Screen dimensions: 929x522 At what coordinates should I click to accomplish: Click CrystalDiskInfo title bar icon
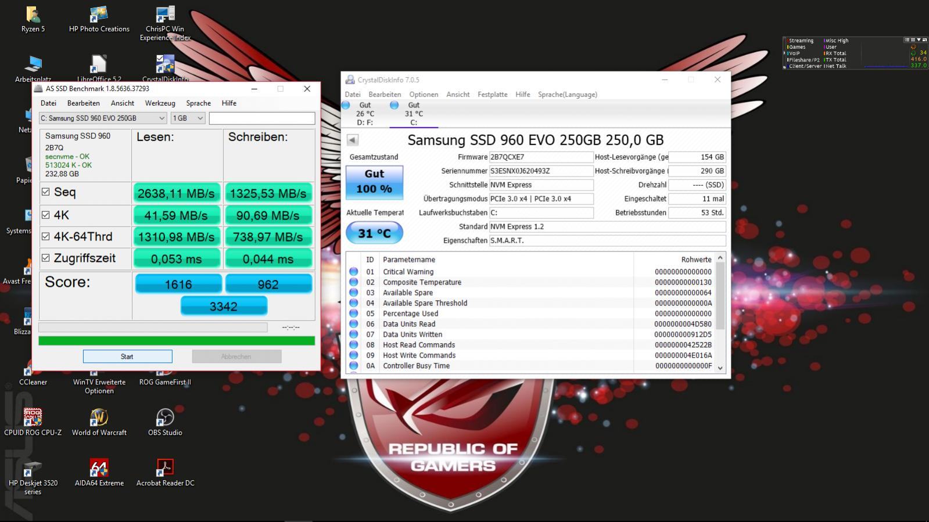pos(350,80)
